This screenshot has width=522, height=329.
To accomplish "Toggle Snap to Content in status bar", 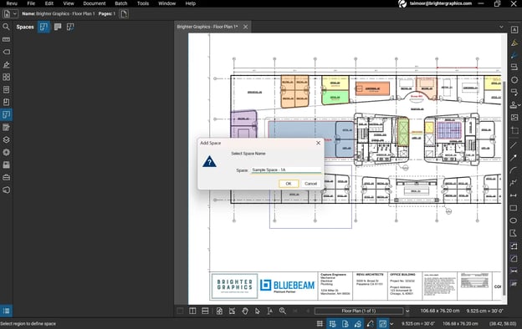I will click(x=345, y=324).
